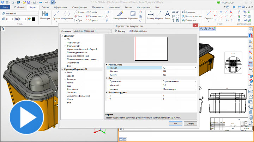This screenshot has height=142, width=254.
Task: Select Шрифт in the settings tree
Action: click(x=71, y=76)
